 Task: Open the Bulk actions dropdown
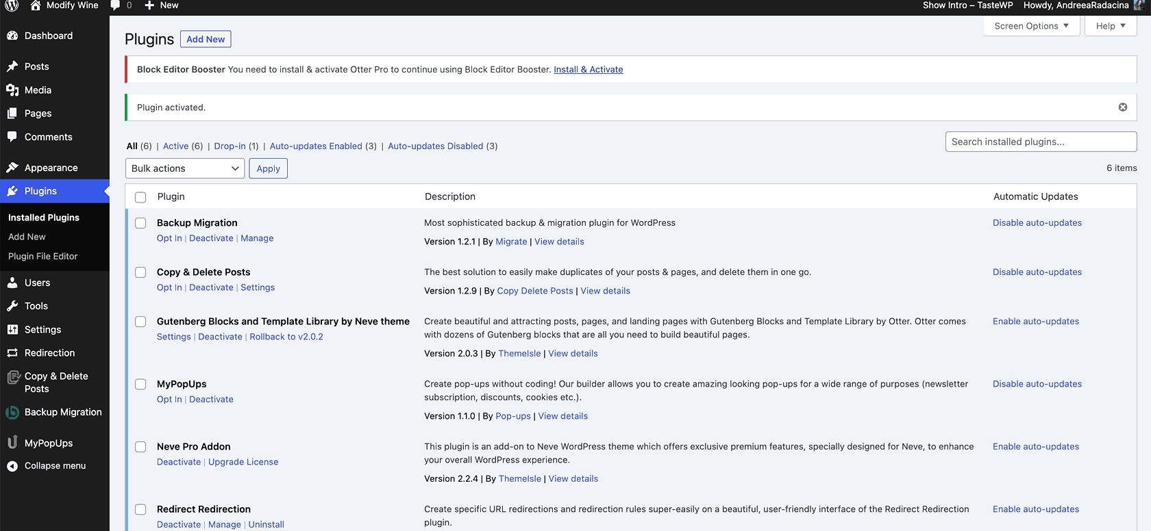(185, 168)
